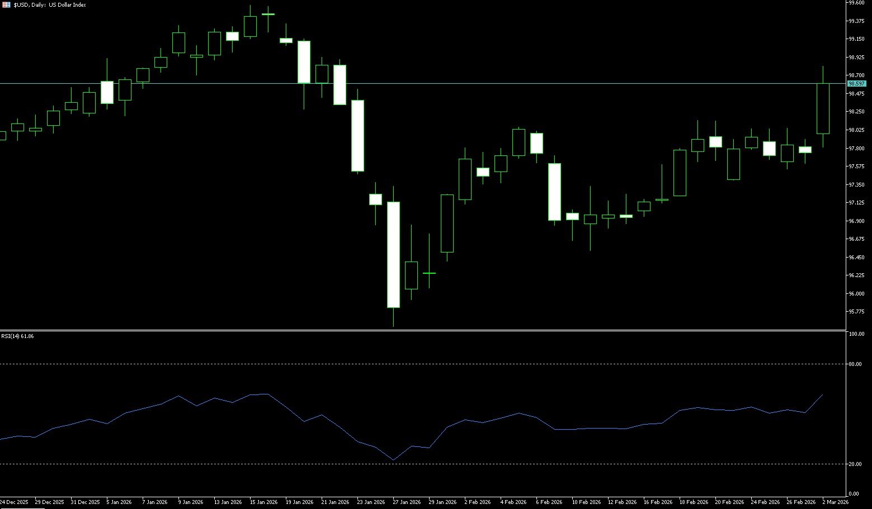Click the 2 Mar 2026 date label
Screen dimensions: 872x509
(x=835, y=502)
